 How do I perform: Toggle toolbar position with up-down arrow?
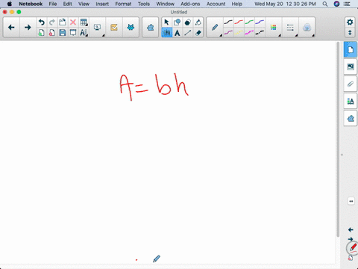[350, 33]
